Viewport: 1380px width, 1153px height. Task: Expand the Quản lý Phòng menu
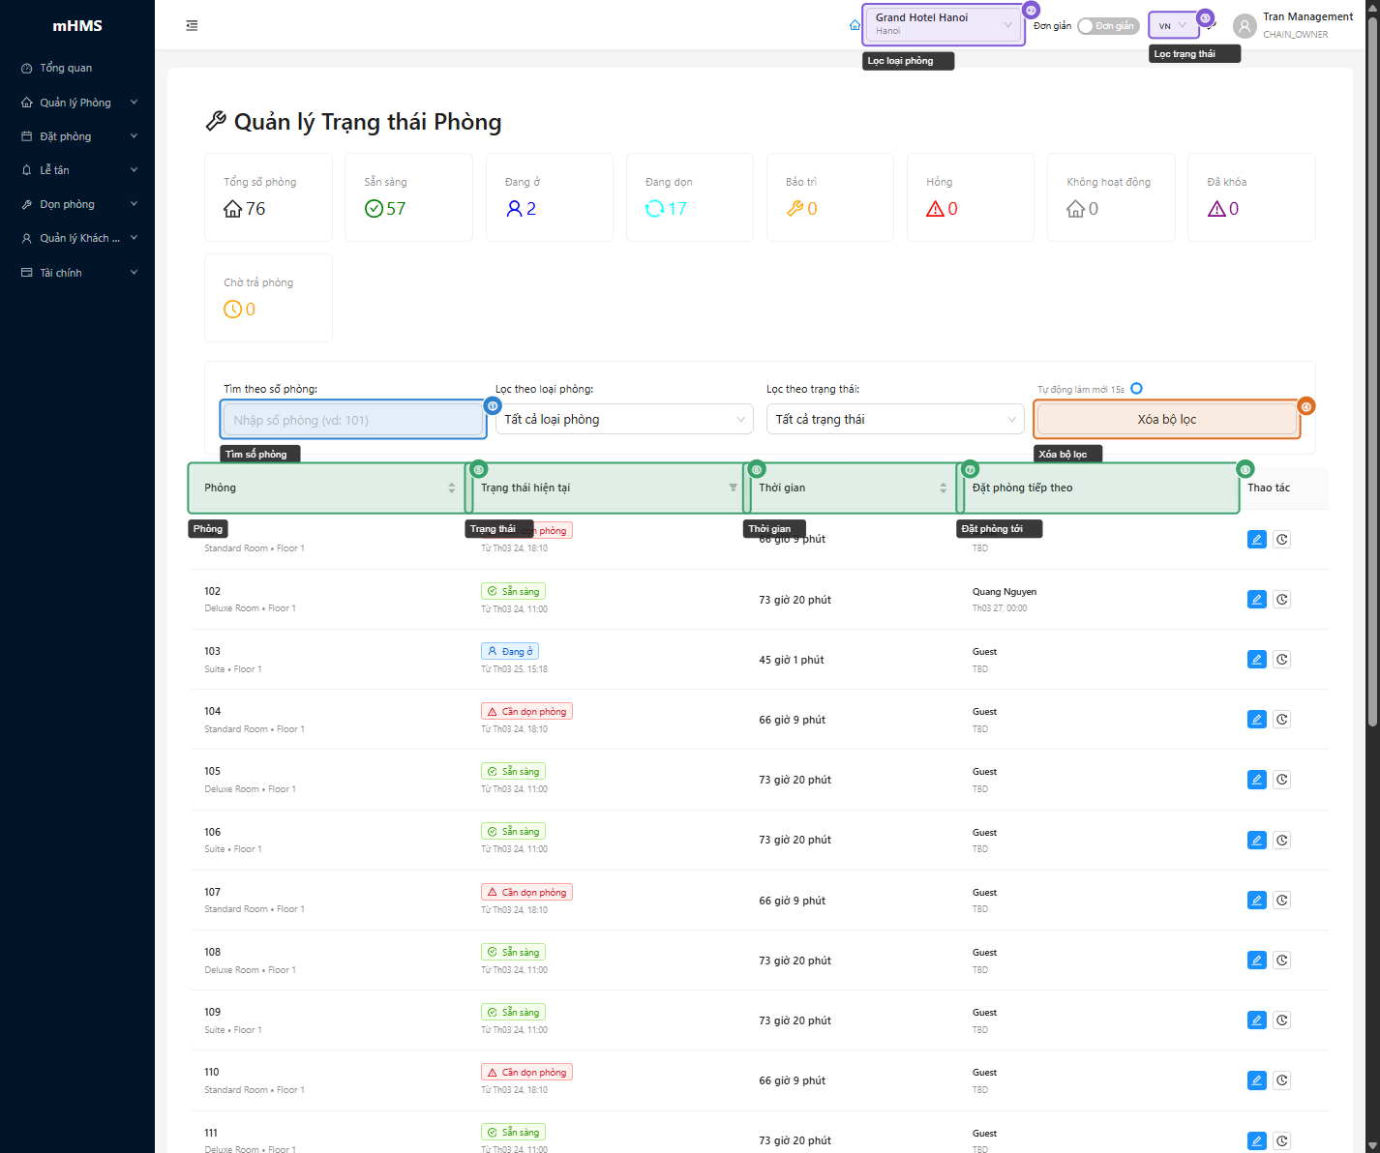(x=75, y=102)
